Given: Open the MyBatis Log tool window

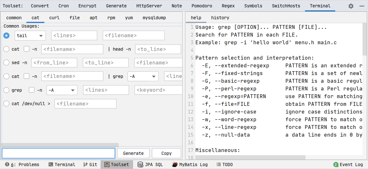Looking at the screenshot, I should (x=190, y=165).
